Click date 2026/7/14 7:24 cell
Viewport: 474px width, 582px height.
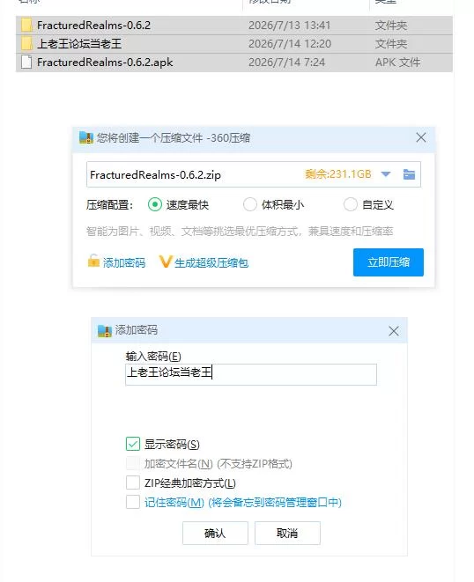[286, 62]
